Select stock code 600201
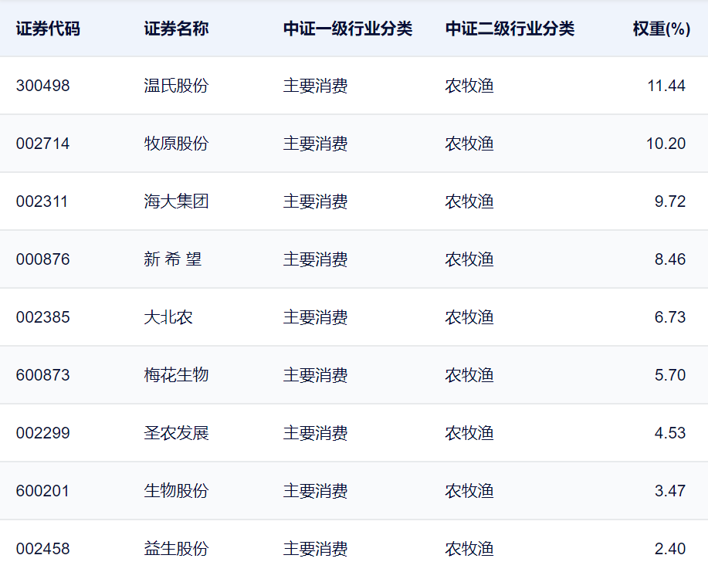The height and width of the screenshot is (572, 708). (42, 491)
